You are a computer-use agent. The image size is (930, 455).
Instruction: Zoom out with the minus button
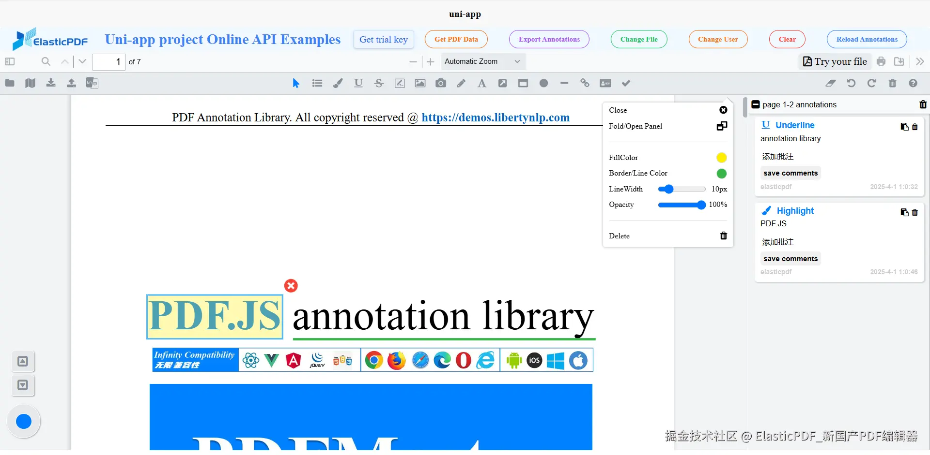pos(413,62)
